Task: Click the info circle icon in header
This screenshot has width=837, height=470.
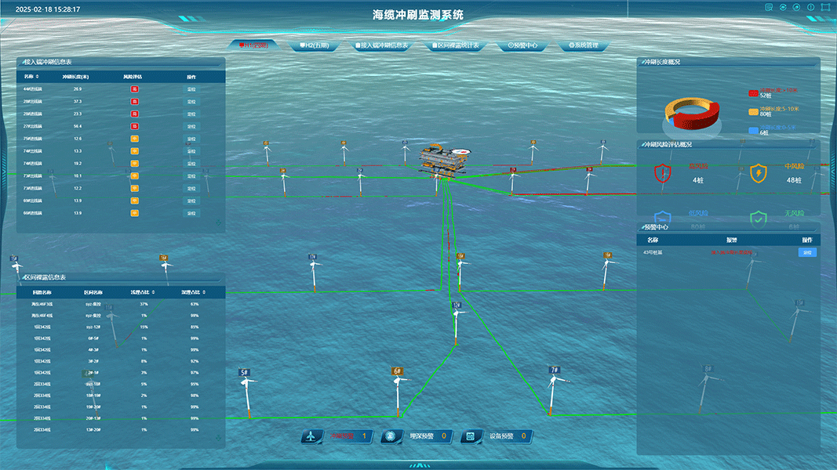Action: (x=811, y=8)
